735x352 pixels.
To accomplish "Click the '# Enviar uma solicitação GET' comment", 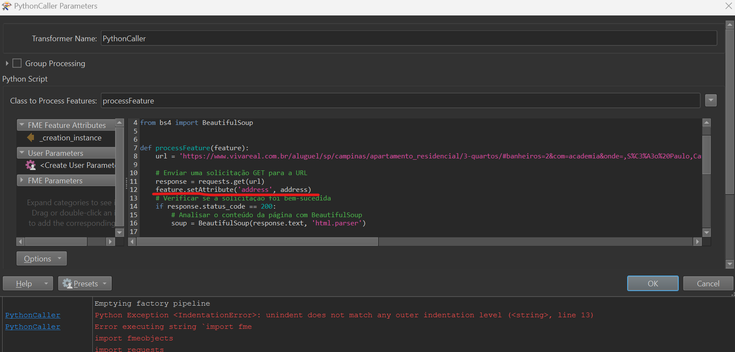I will point(232,173).
